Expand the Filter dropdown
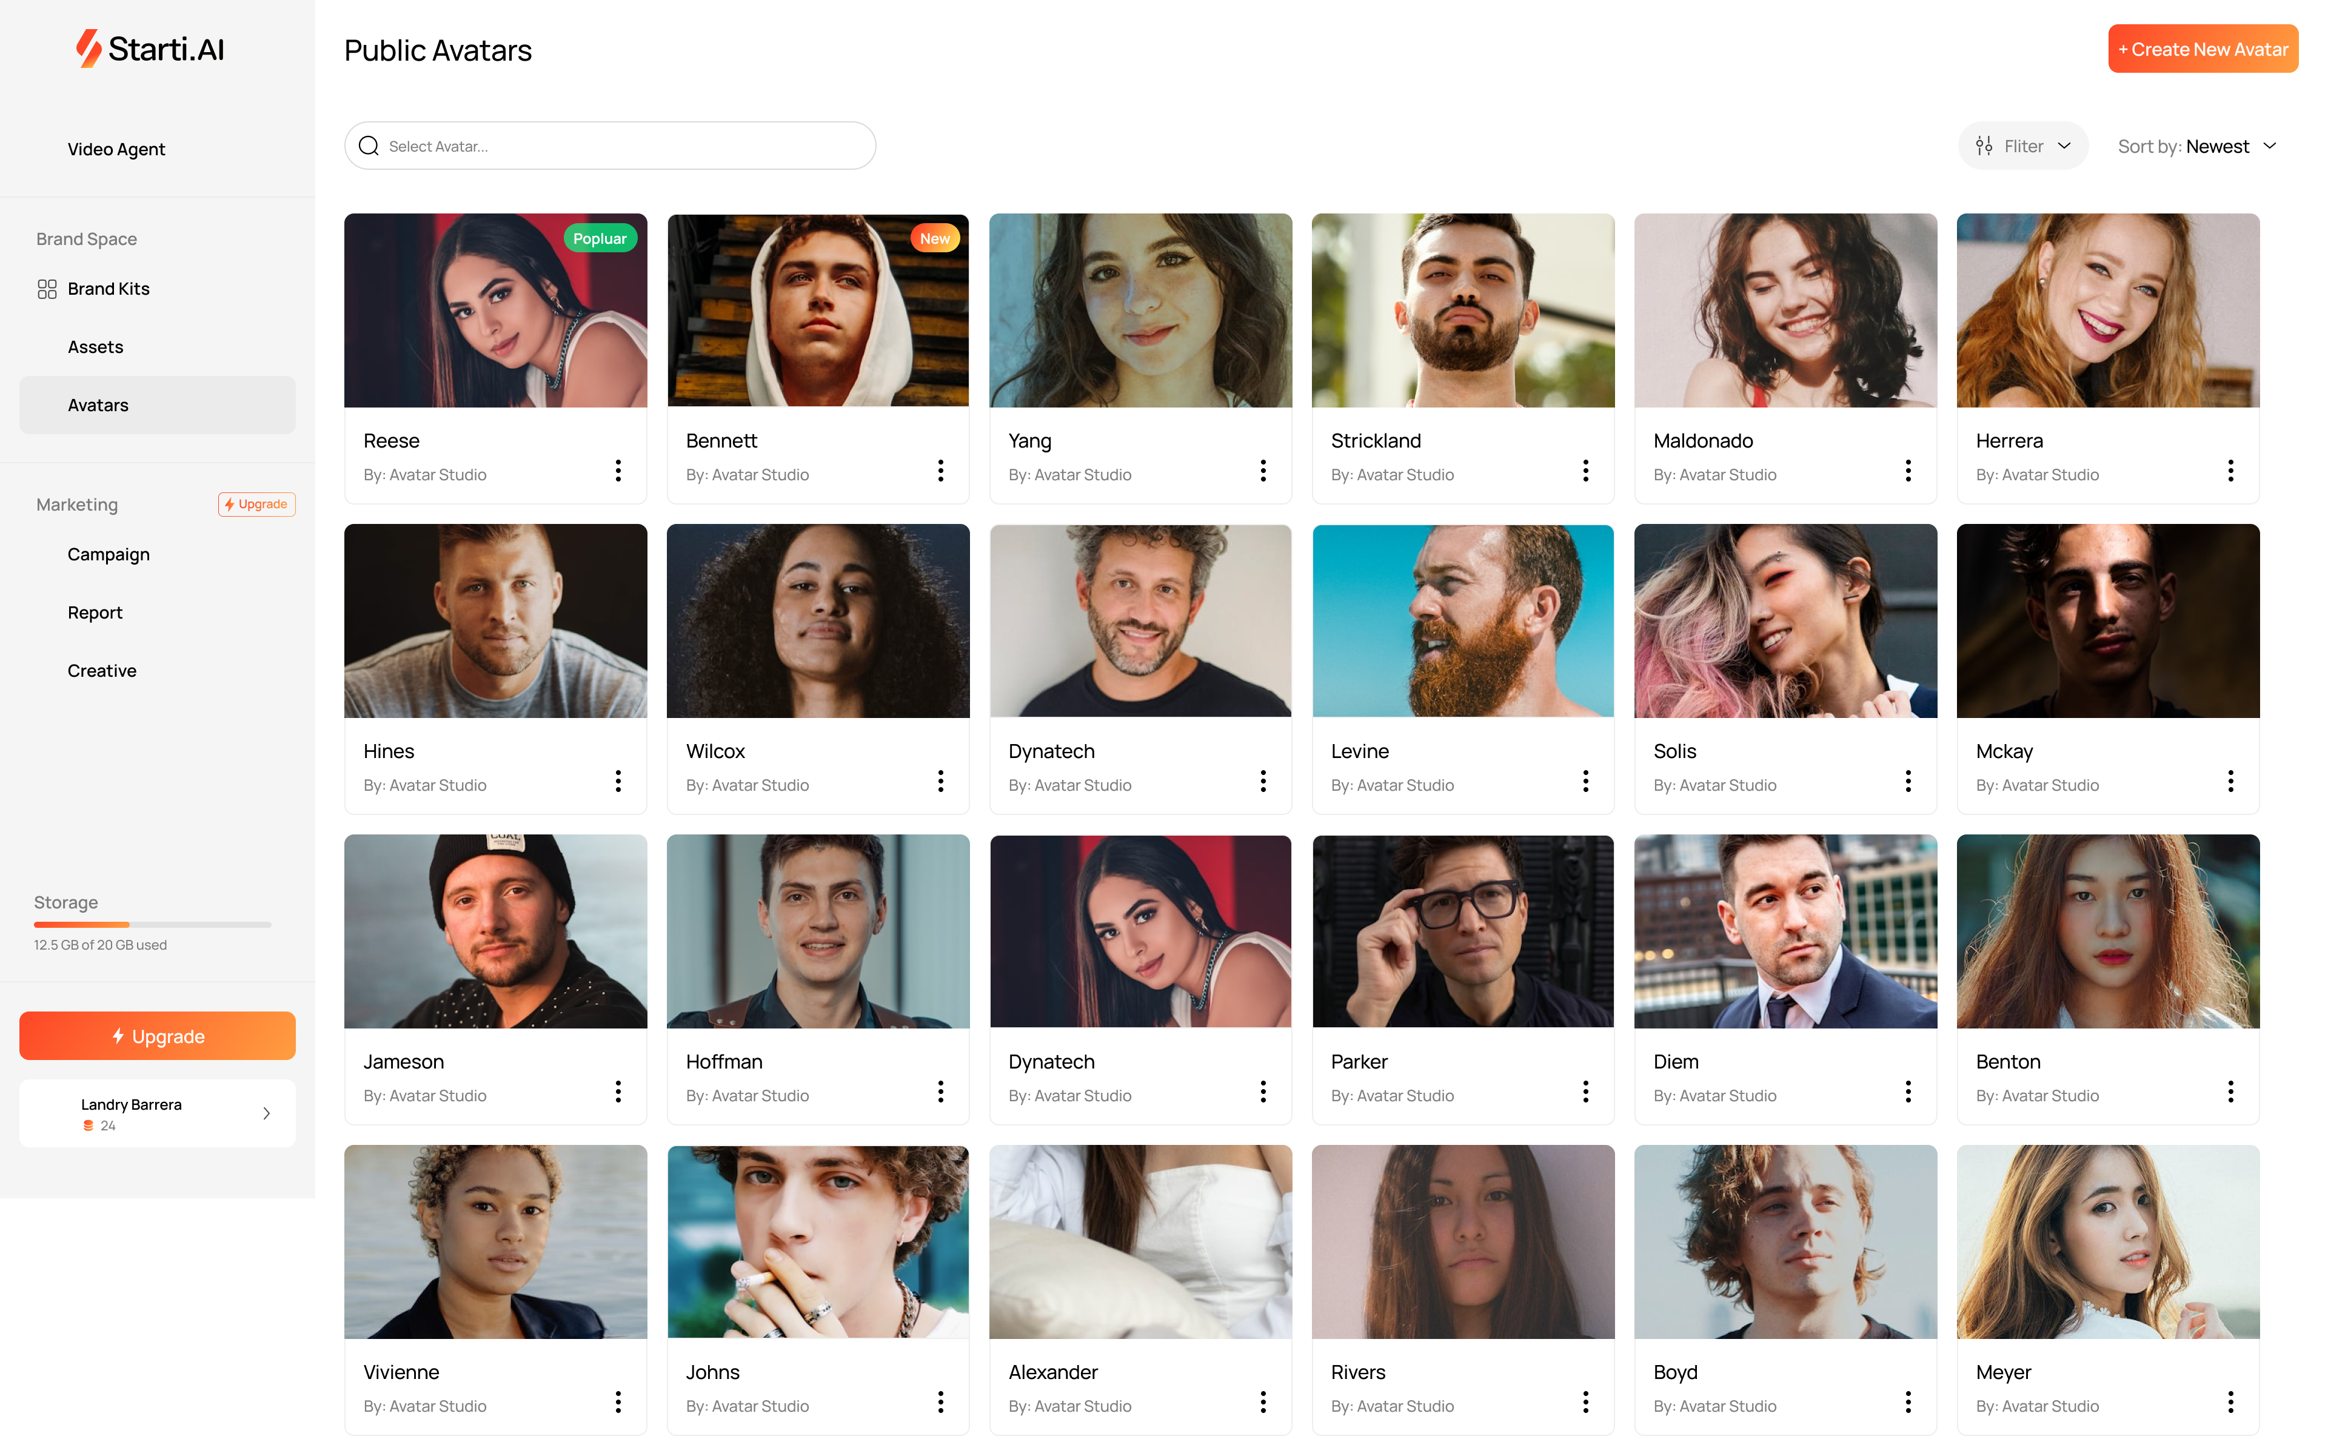2328x1436 pixels. coord(2023,146)
